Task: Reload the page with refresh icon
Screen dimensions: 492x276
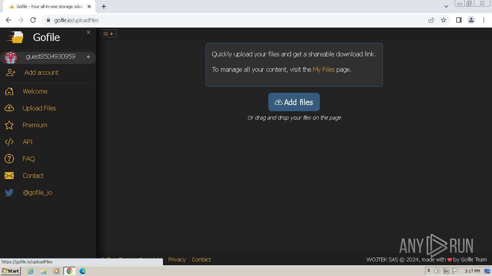Action: pyautogui.click(x=33, y=20)
